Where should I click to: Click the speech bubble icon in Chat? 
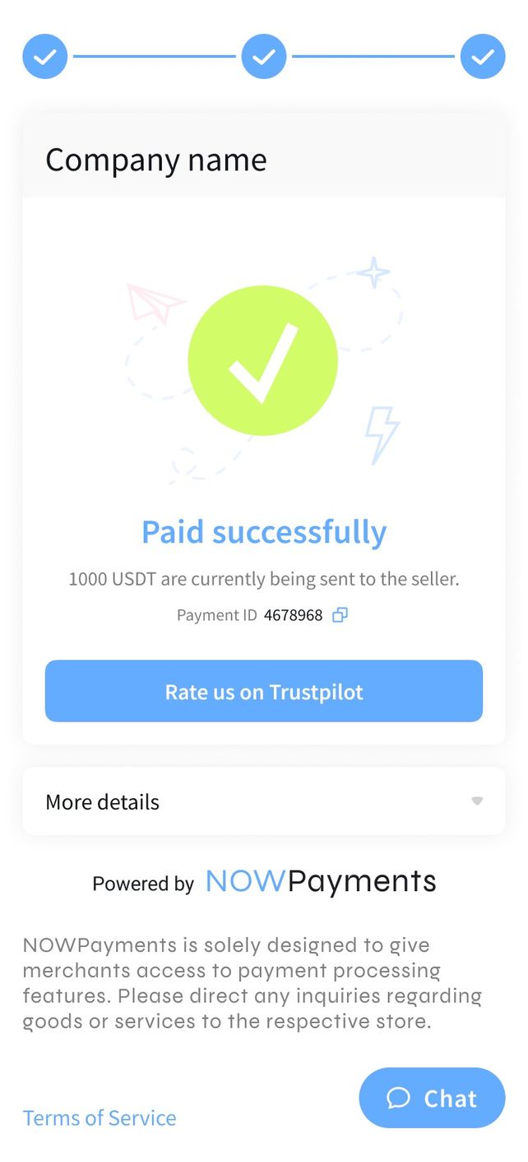(x=399, y=1098)
